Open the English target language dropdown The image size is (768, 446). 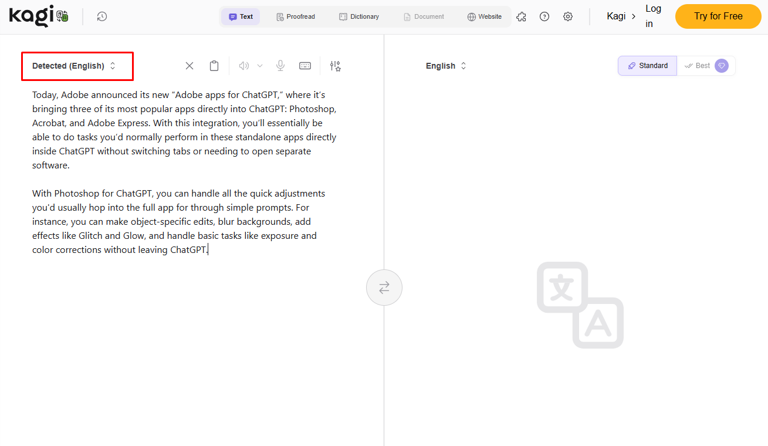(x=446, y=66)
